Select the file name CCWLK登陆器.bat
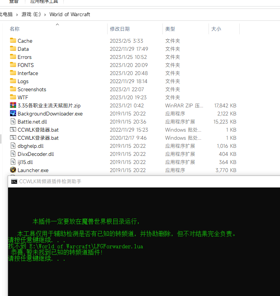This screenshot has width=280, height=296. [x=38, y=130]
